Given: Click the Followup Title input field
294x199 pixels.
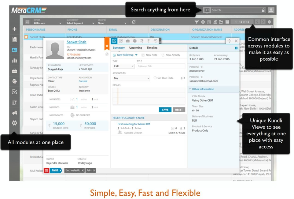Looking at the screenshot, I should tap(161, 66).
